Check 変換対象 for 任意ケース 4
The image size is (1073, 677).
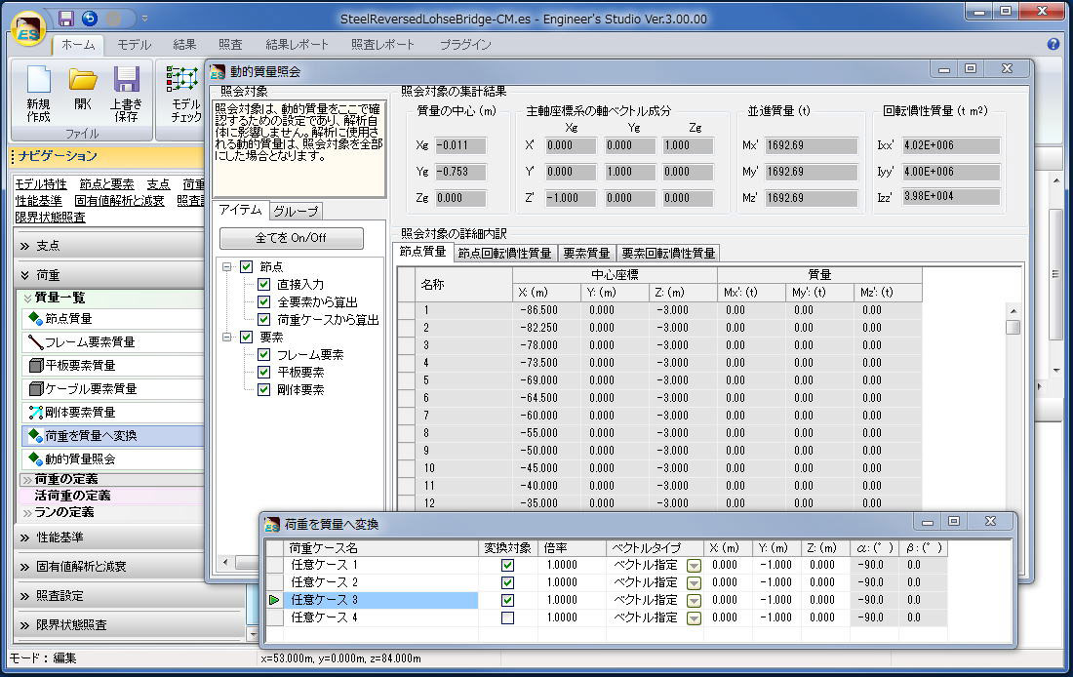507,618
